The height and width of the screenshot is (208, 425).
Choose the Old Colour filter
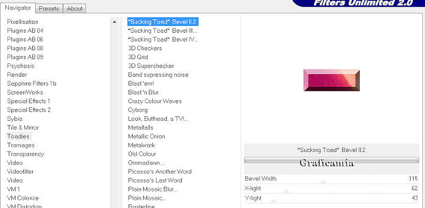[142, 154]
